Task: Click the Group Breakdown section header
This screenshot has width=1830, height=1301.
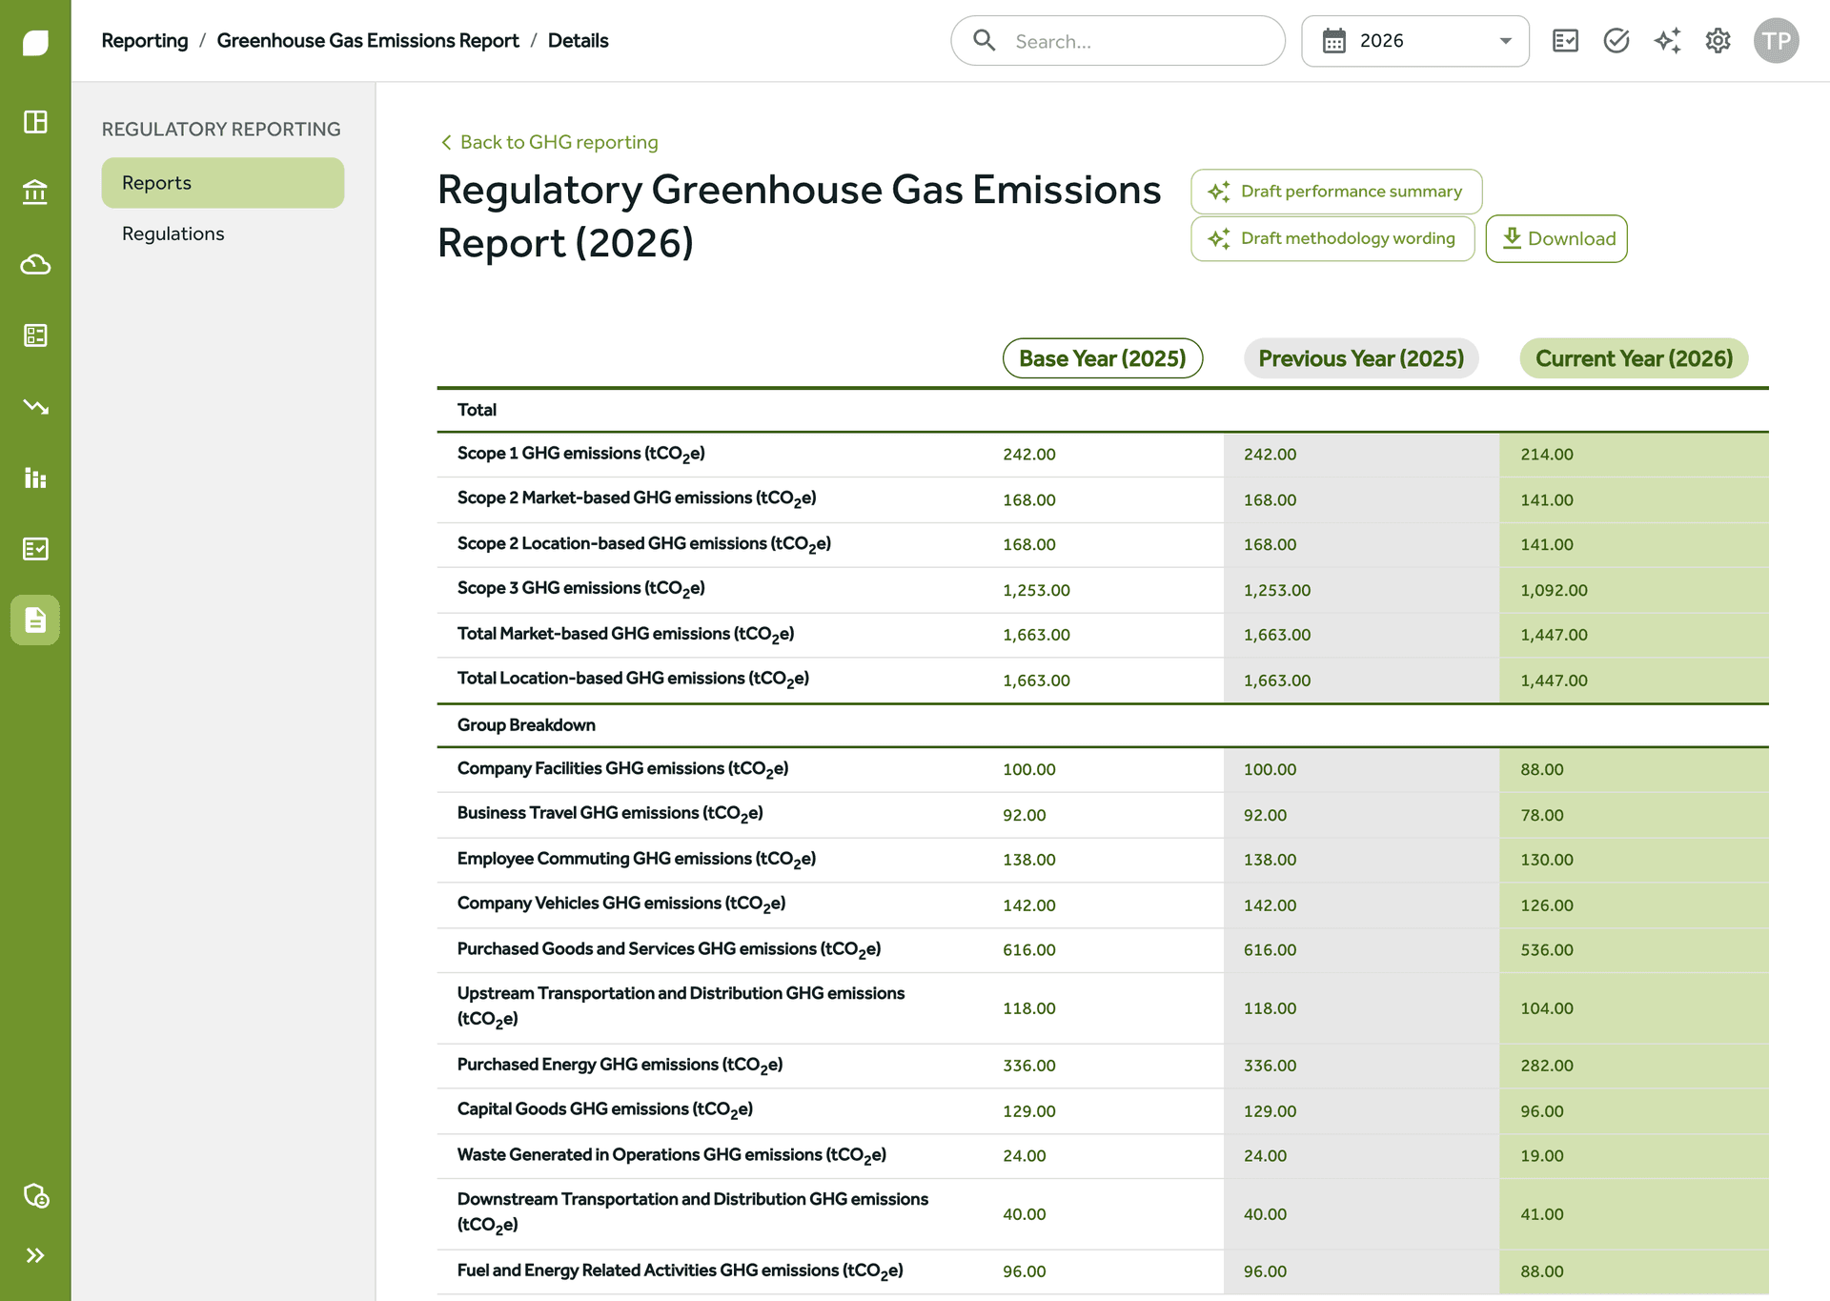Action: [526, 725]
